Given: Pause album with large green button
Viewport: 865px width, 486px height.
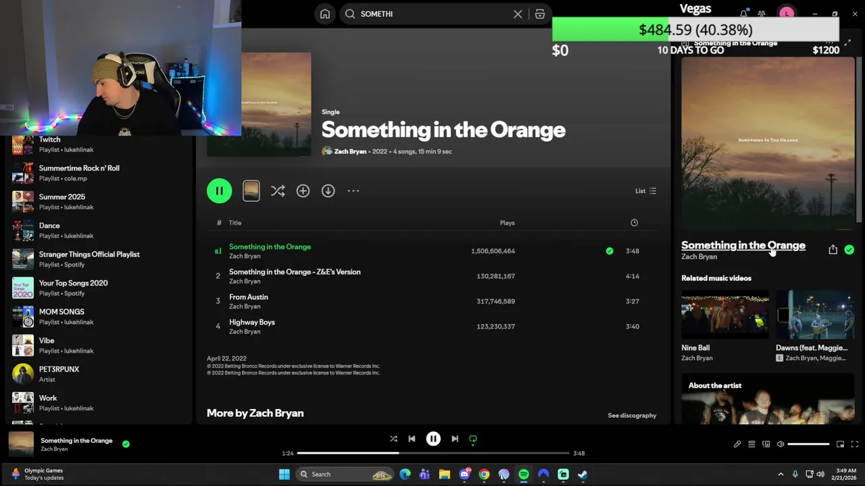Looking at the screenshot, I should pos(219,191).
